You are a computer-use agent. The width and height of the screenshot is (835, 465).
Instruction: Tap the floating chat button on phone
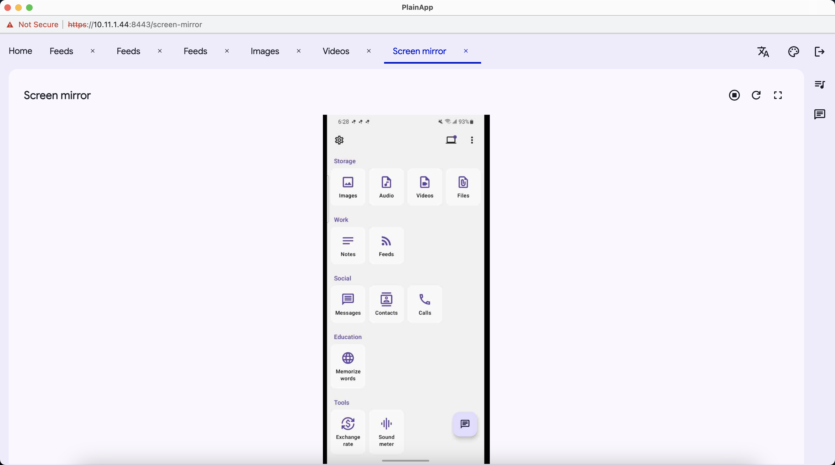pyautogui.click(x=465, y=424)
